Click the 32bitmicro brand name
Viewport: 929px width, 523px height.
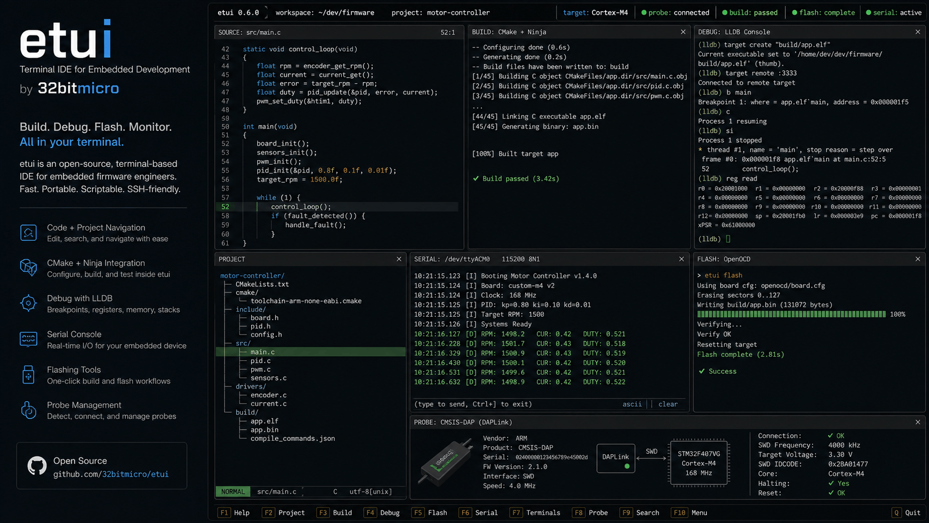pyautogui.click(x=78, y=88)
